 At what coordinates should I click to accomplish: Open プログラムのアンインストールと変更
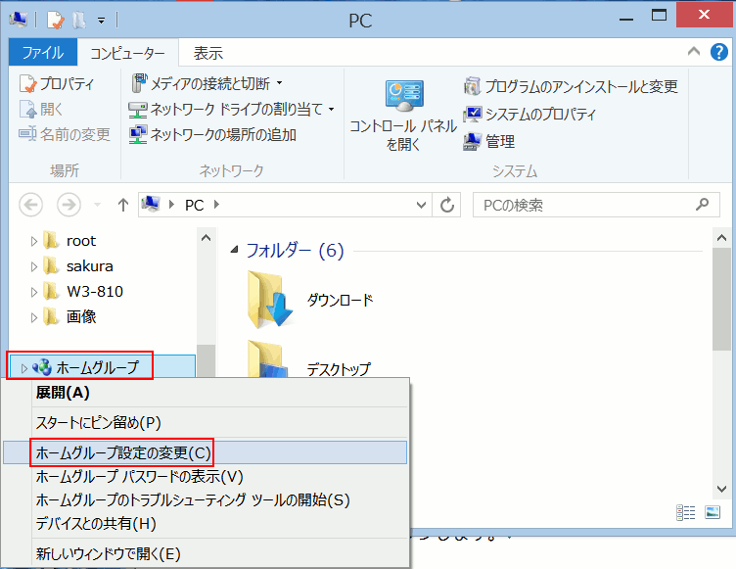[473, 87]
